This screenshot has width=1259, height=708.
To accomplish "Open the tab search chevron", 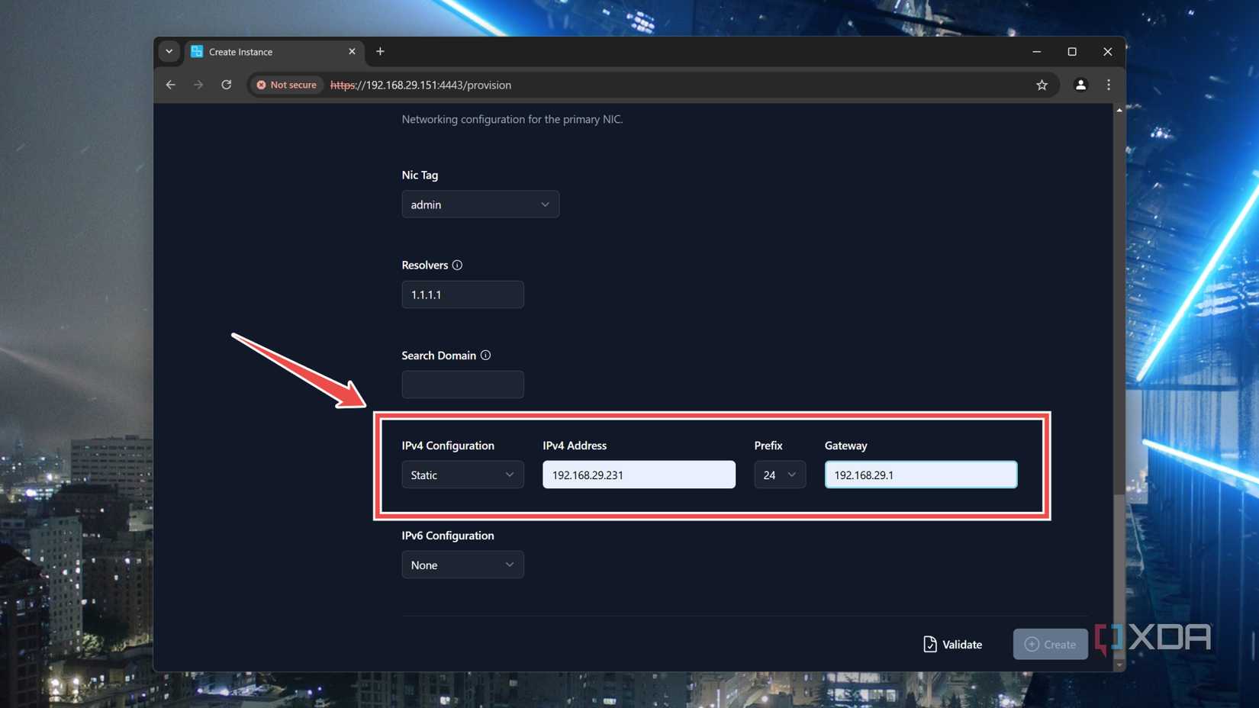I will [169, 52].
